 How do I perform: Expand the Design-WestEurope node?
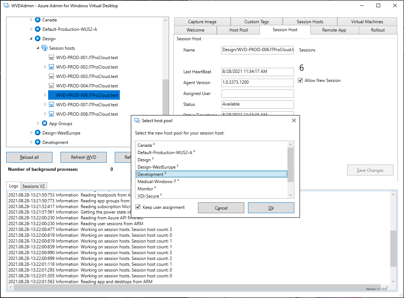(31, 133)
